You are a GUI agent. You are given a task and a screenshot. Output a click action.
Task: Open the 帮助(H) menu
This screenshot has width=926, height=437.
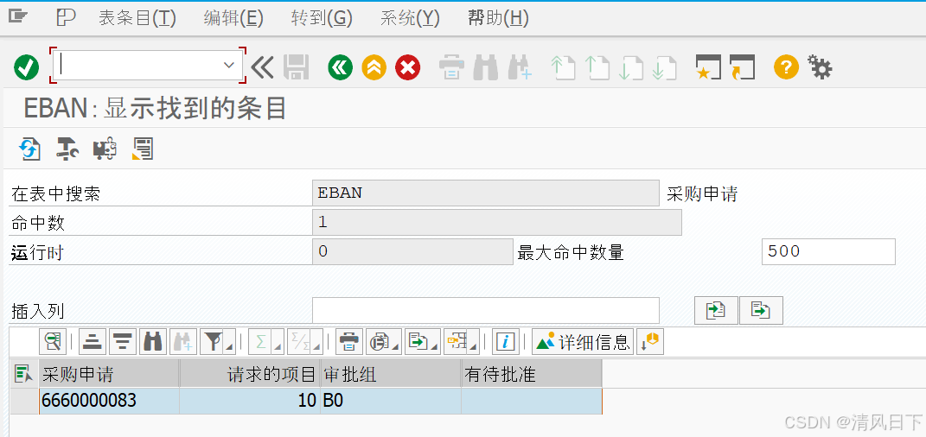pos(498,18)
